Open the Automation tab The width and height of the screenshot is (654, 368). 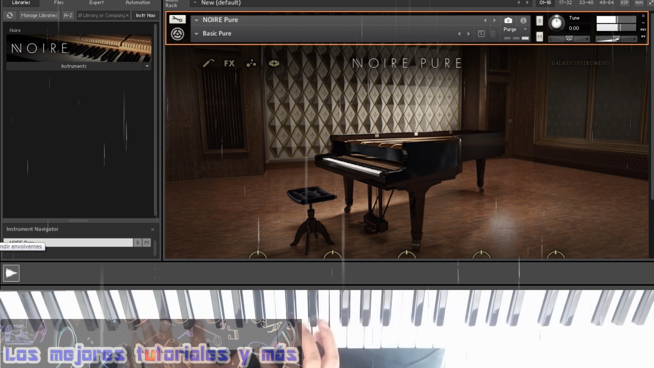point(138,3)
